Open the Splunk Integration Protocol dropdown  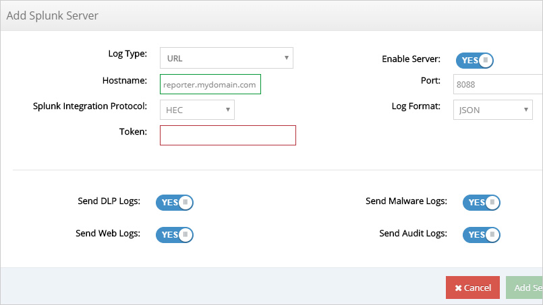[197, 110]
